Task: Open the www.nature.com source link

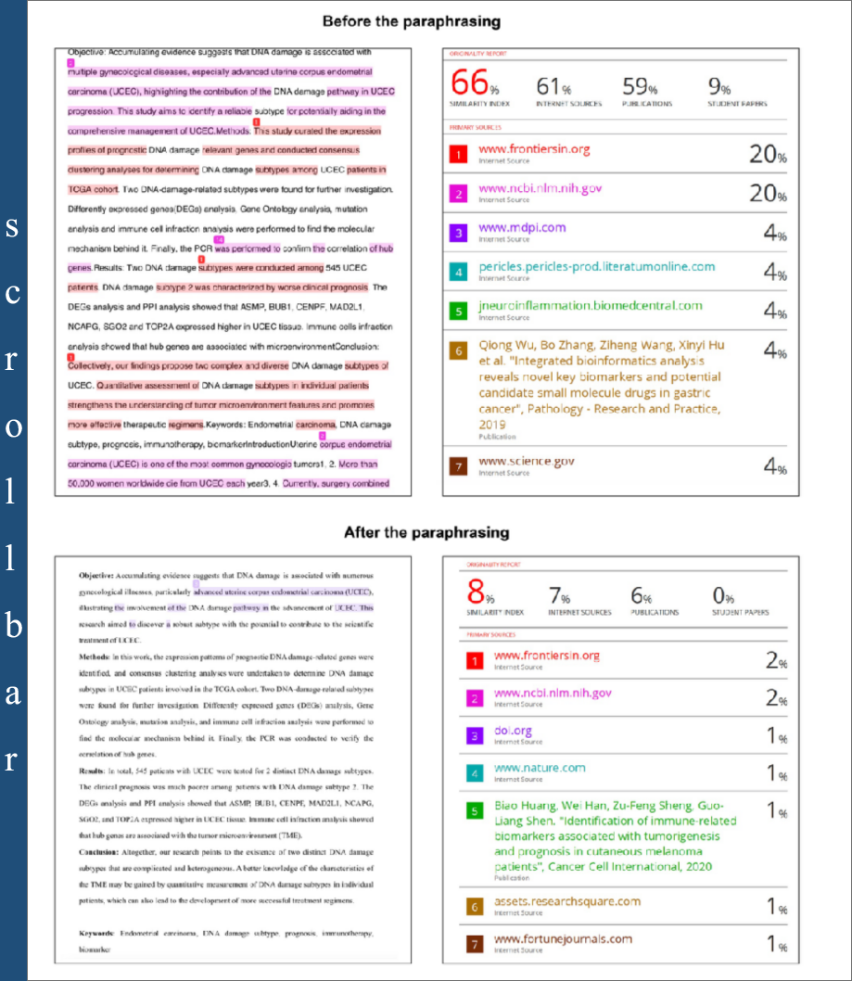Action: pyautogui.click(x=540, y=769)
